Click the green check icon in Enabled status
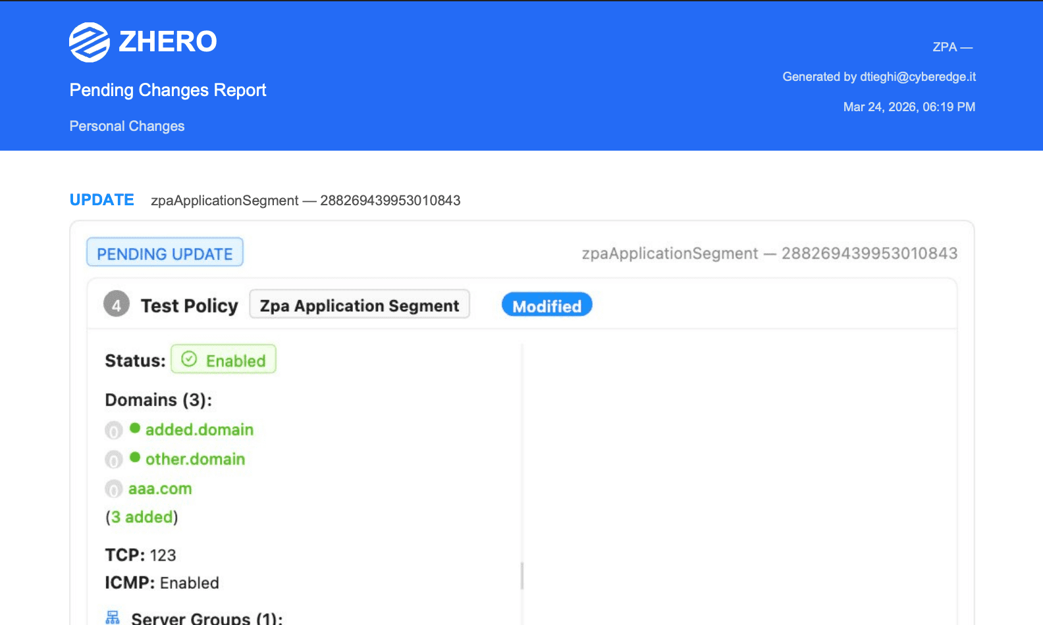This screenshot has width=1043, height=625. (189, 359)
